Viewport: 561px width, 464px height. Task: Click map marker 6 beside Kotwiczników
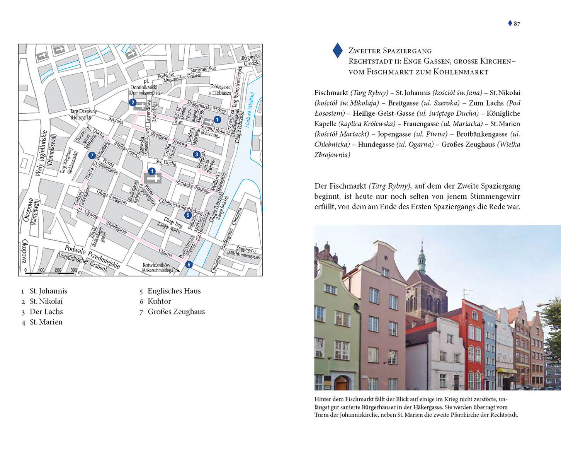(189, 265)
